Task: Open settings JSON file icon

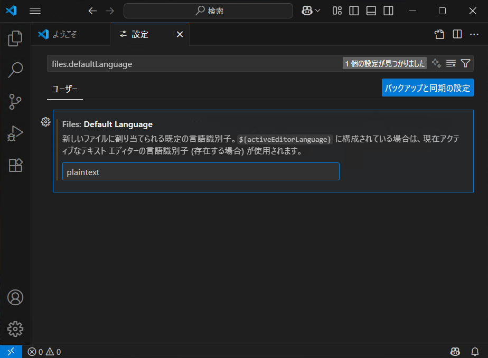Action: [439, 34]
